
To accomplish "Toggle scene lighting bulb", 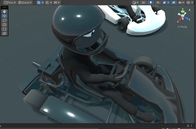I will (151, 3).
